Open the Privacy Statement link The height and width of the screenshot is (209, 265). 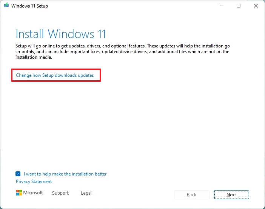(34, 182)
